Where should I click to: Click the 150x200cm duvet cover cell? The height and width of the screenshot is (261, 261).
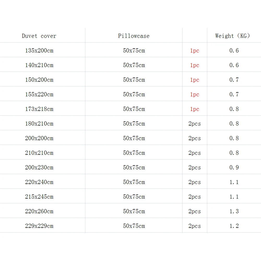coord(39,80)
